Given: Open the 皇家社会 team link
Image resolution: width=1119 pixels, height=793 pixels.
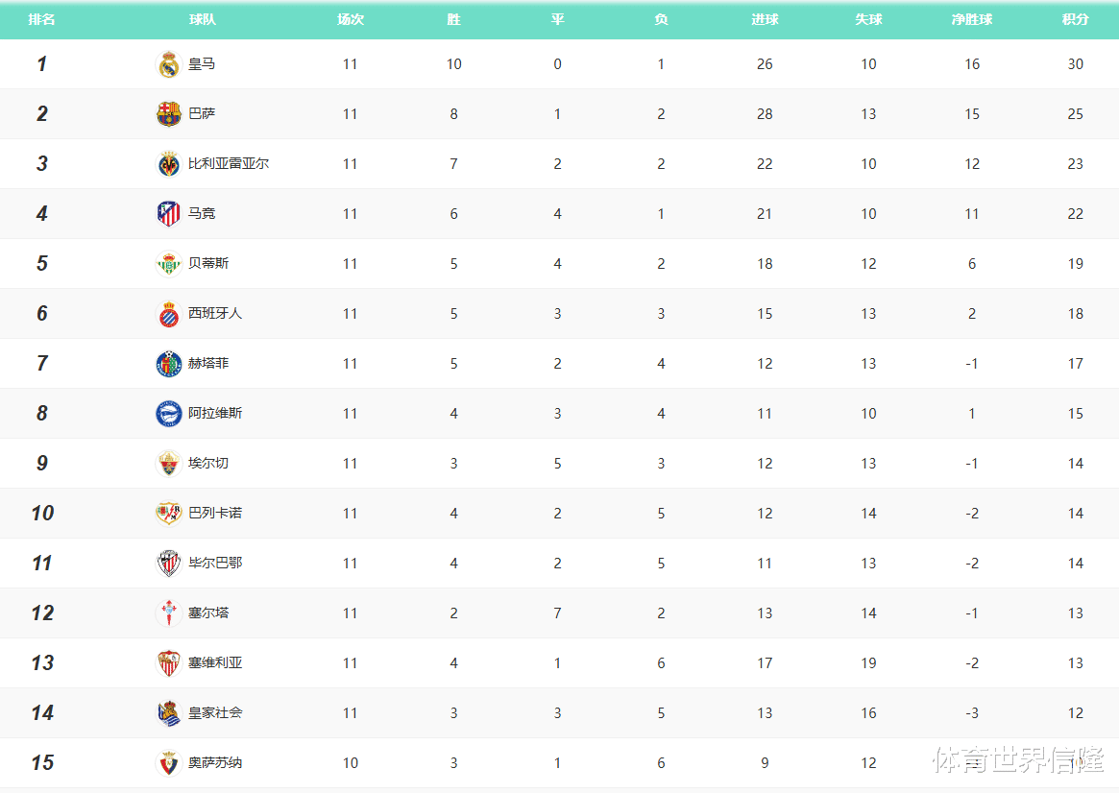Looking at the screenshot, I should 215,713.
